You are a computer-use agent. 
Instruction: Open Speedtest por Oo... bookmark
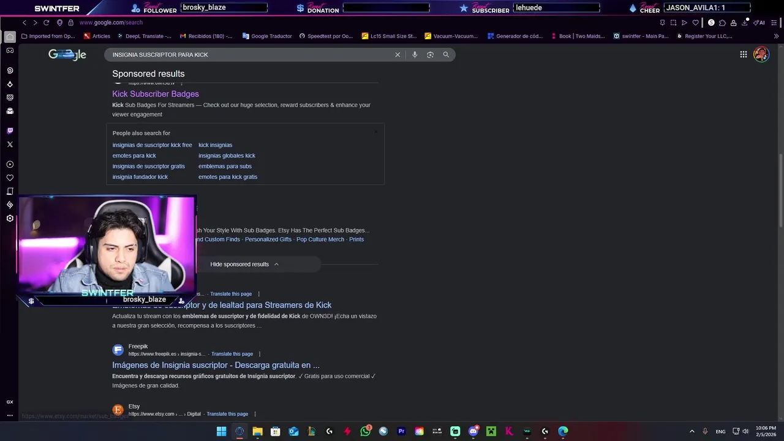(326, 36)
